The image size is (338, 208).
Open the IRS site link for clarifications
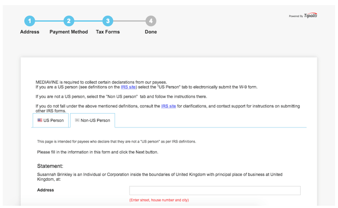[168, 106]
